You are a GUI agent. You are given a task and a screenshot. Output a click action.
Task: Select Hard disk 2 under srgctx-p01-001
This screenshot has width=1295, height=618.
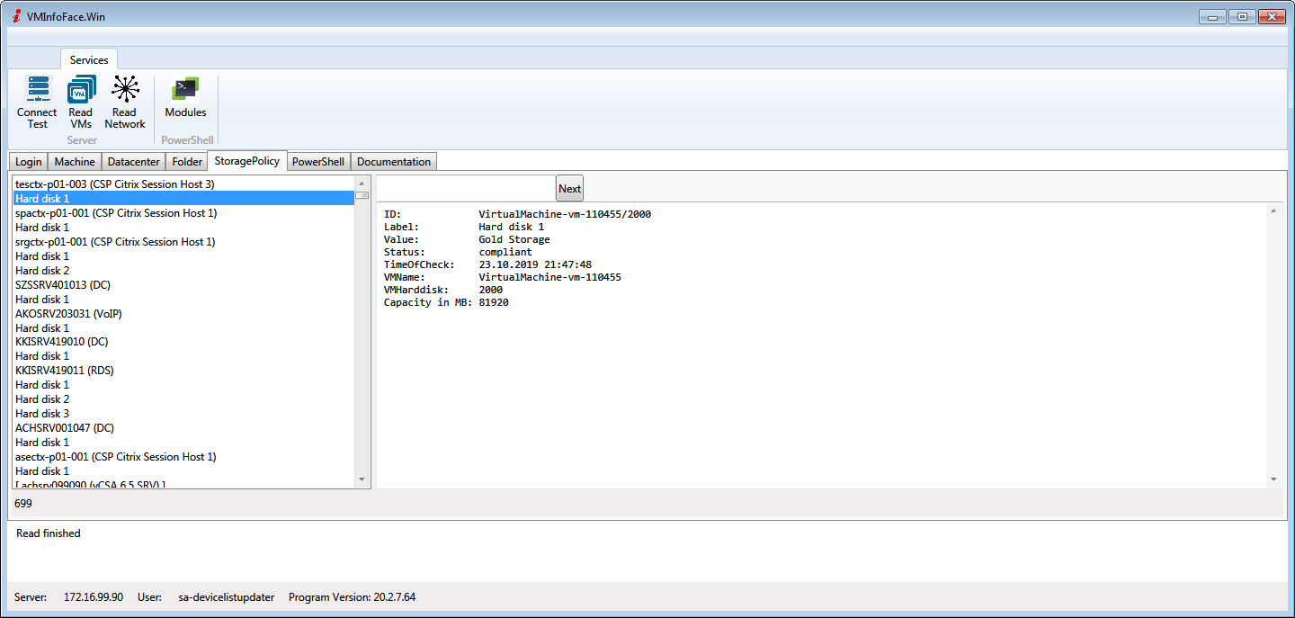point(183,270)
